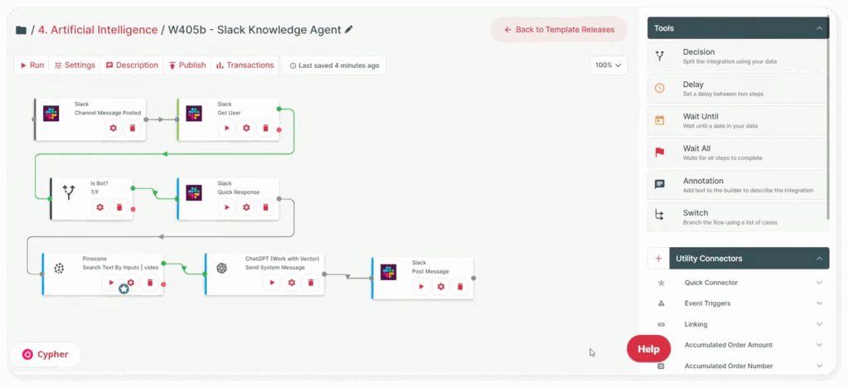Select the Wait All tool
The height and width of the screenshot is (388, 849).
click(x=737, y=153)
